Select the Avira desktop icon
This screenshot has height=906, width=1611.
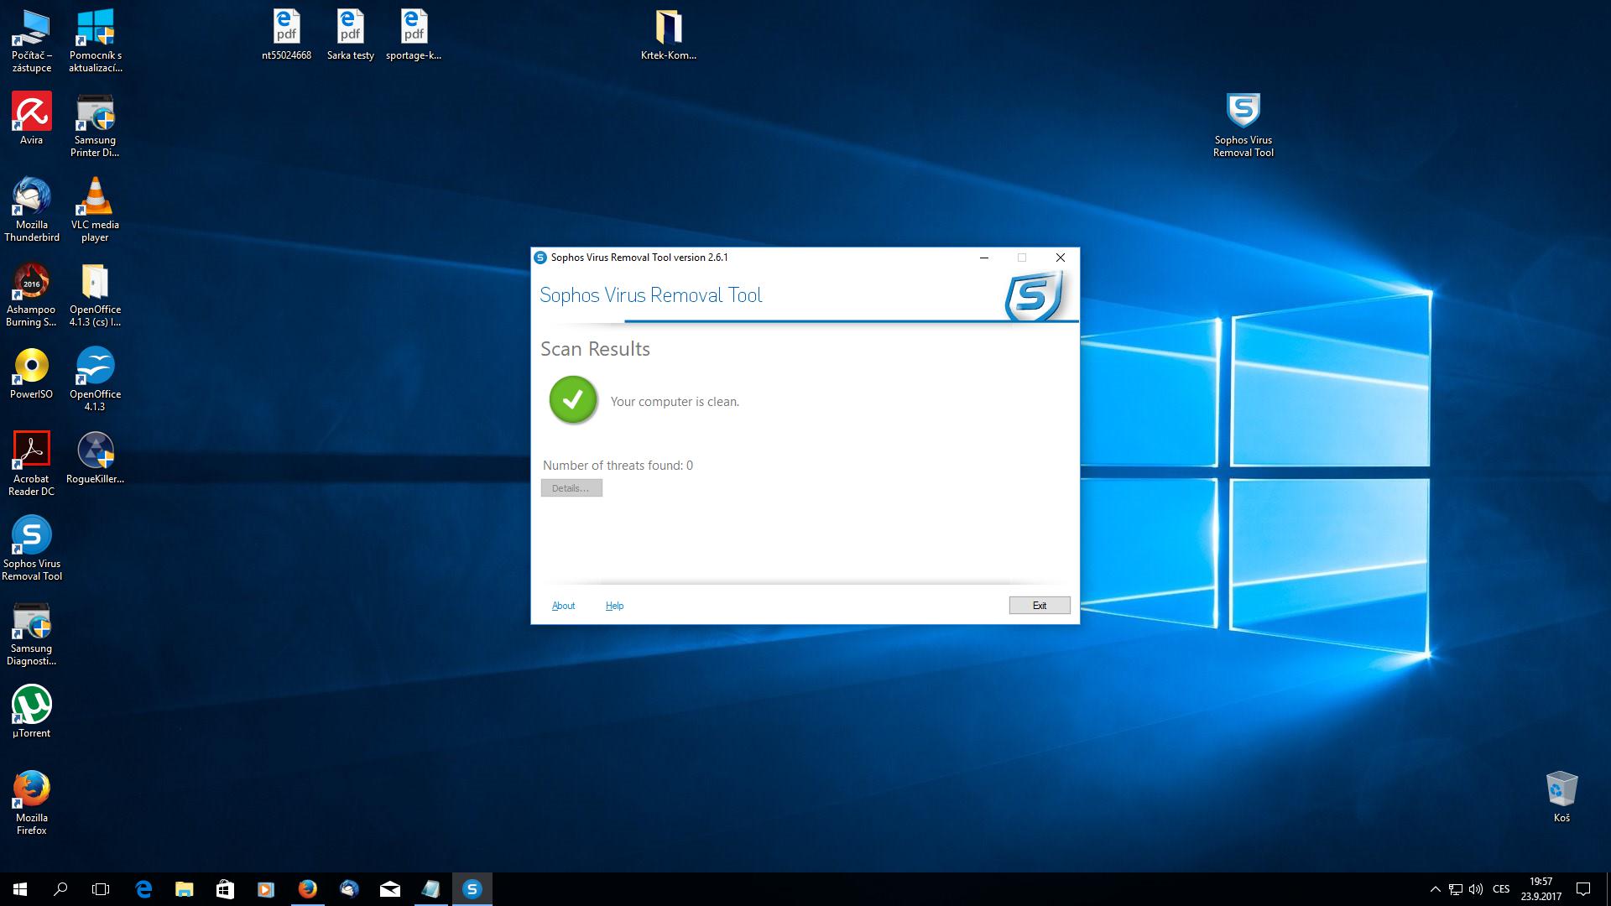[31, 117]
